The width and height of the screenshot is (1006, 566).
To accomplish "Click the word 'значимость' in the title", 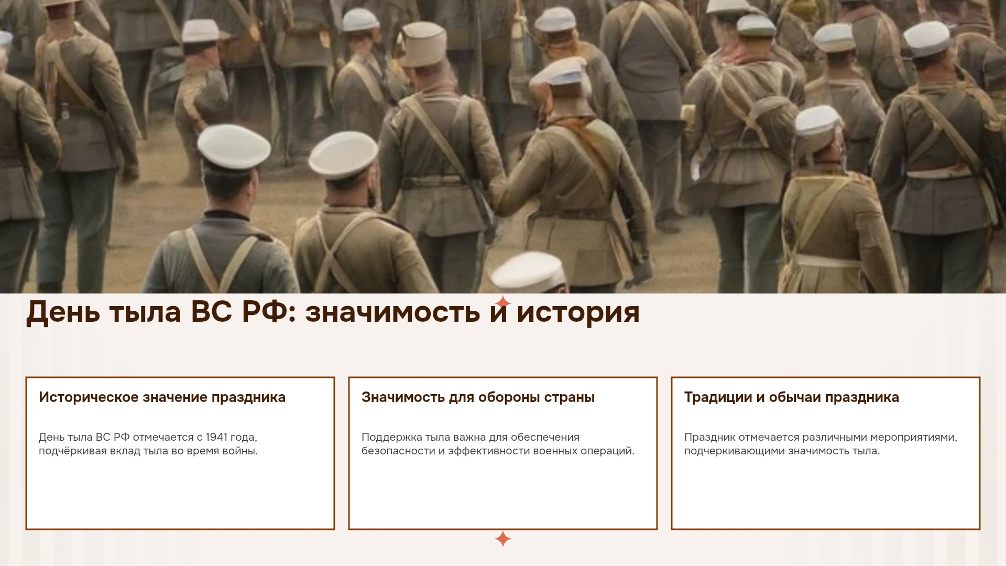I will pos(392,312).
